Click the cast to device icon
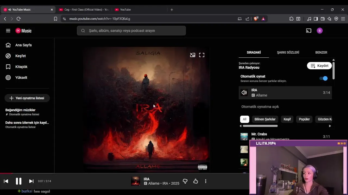This screenshot has width=348, height=195. [309, 31]
